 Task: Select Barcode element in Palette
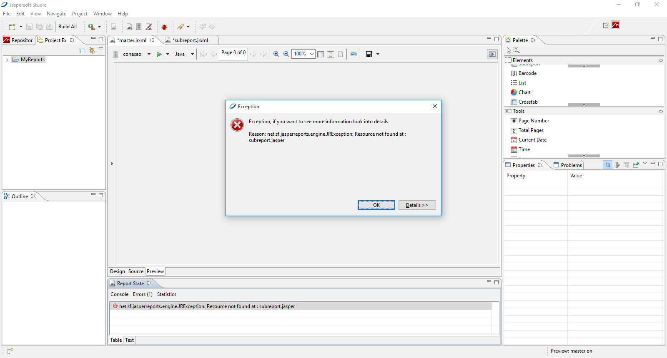(524, 73)
